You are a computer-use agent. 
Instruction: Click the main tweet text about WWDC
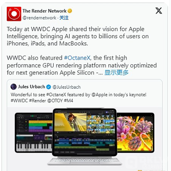coord(82,51)
